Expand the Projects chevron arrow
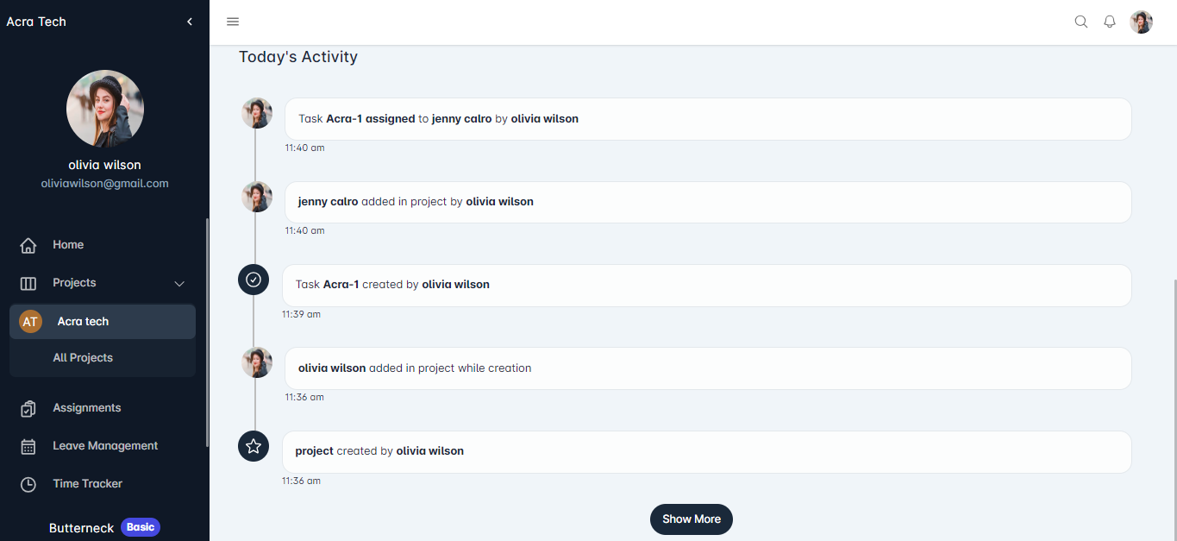Screen dimensions: 1177x541 tap(179, 284)
